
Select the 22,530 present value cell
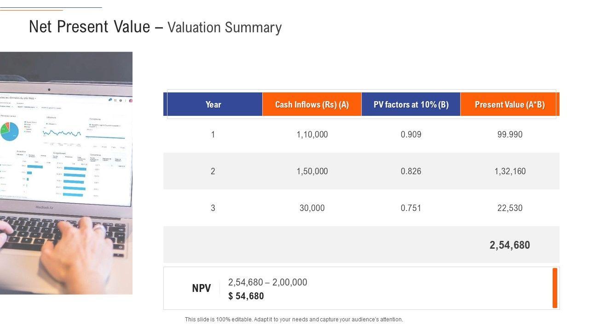[510, 208]
